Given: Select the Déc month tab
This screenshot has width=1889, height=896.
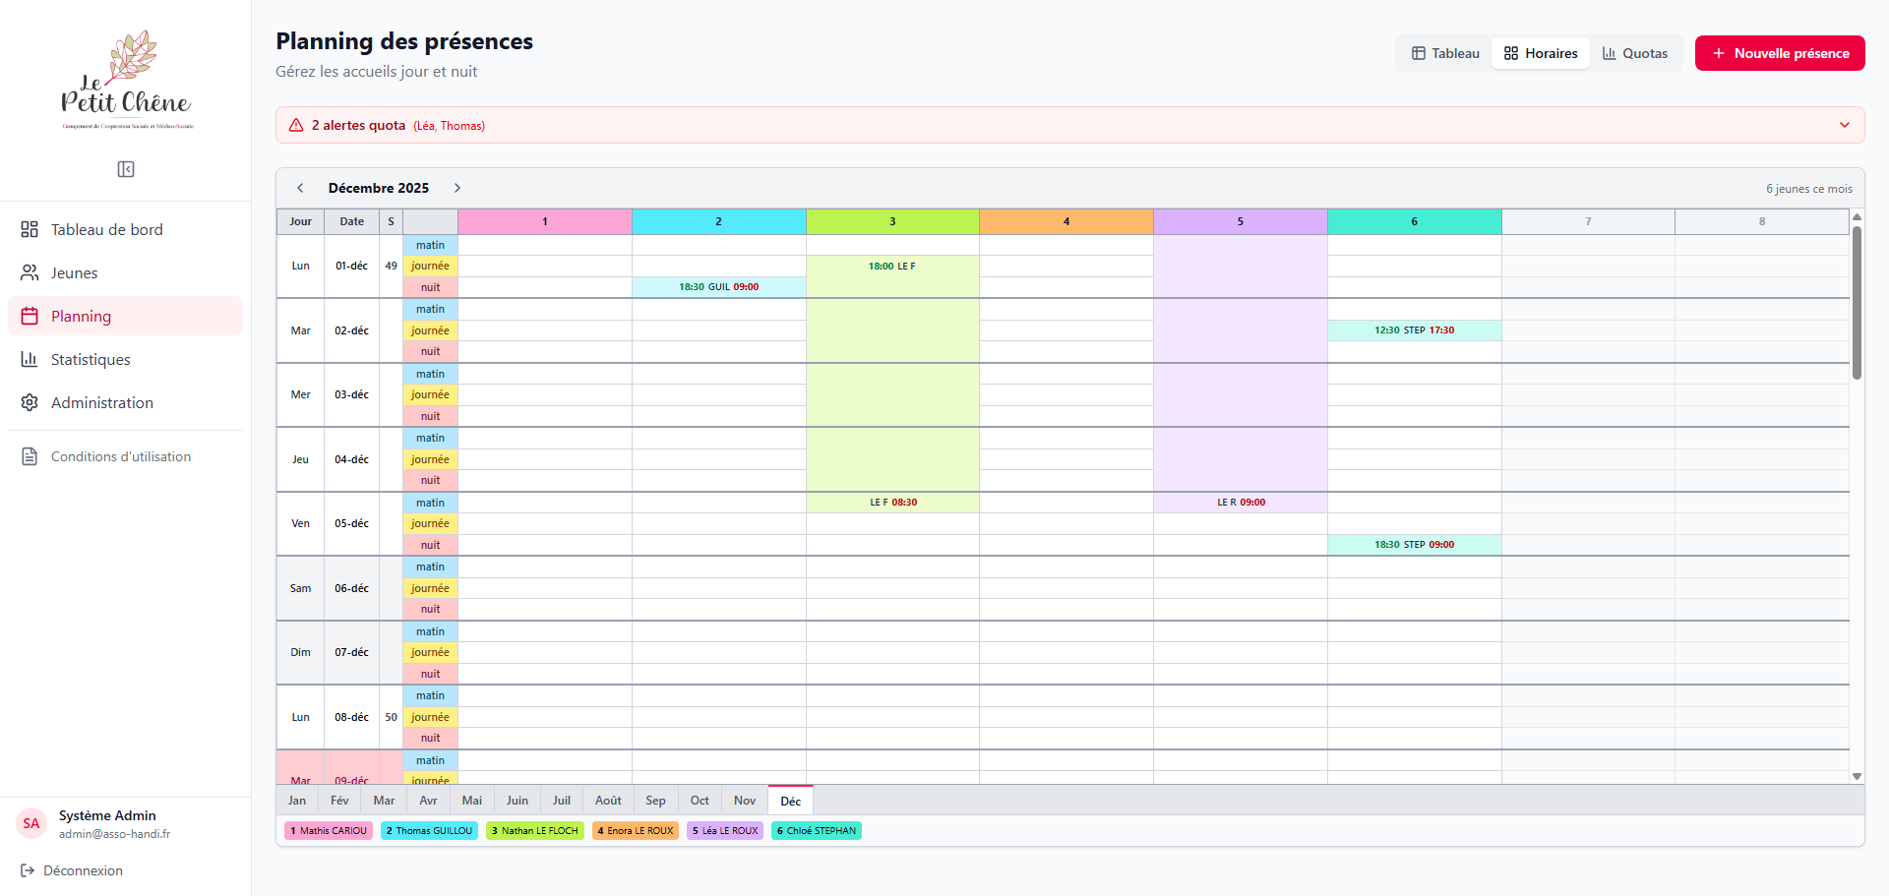Looking at the screenshot, I should [x=791, y=801].
